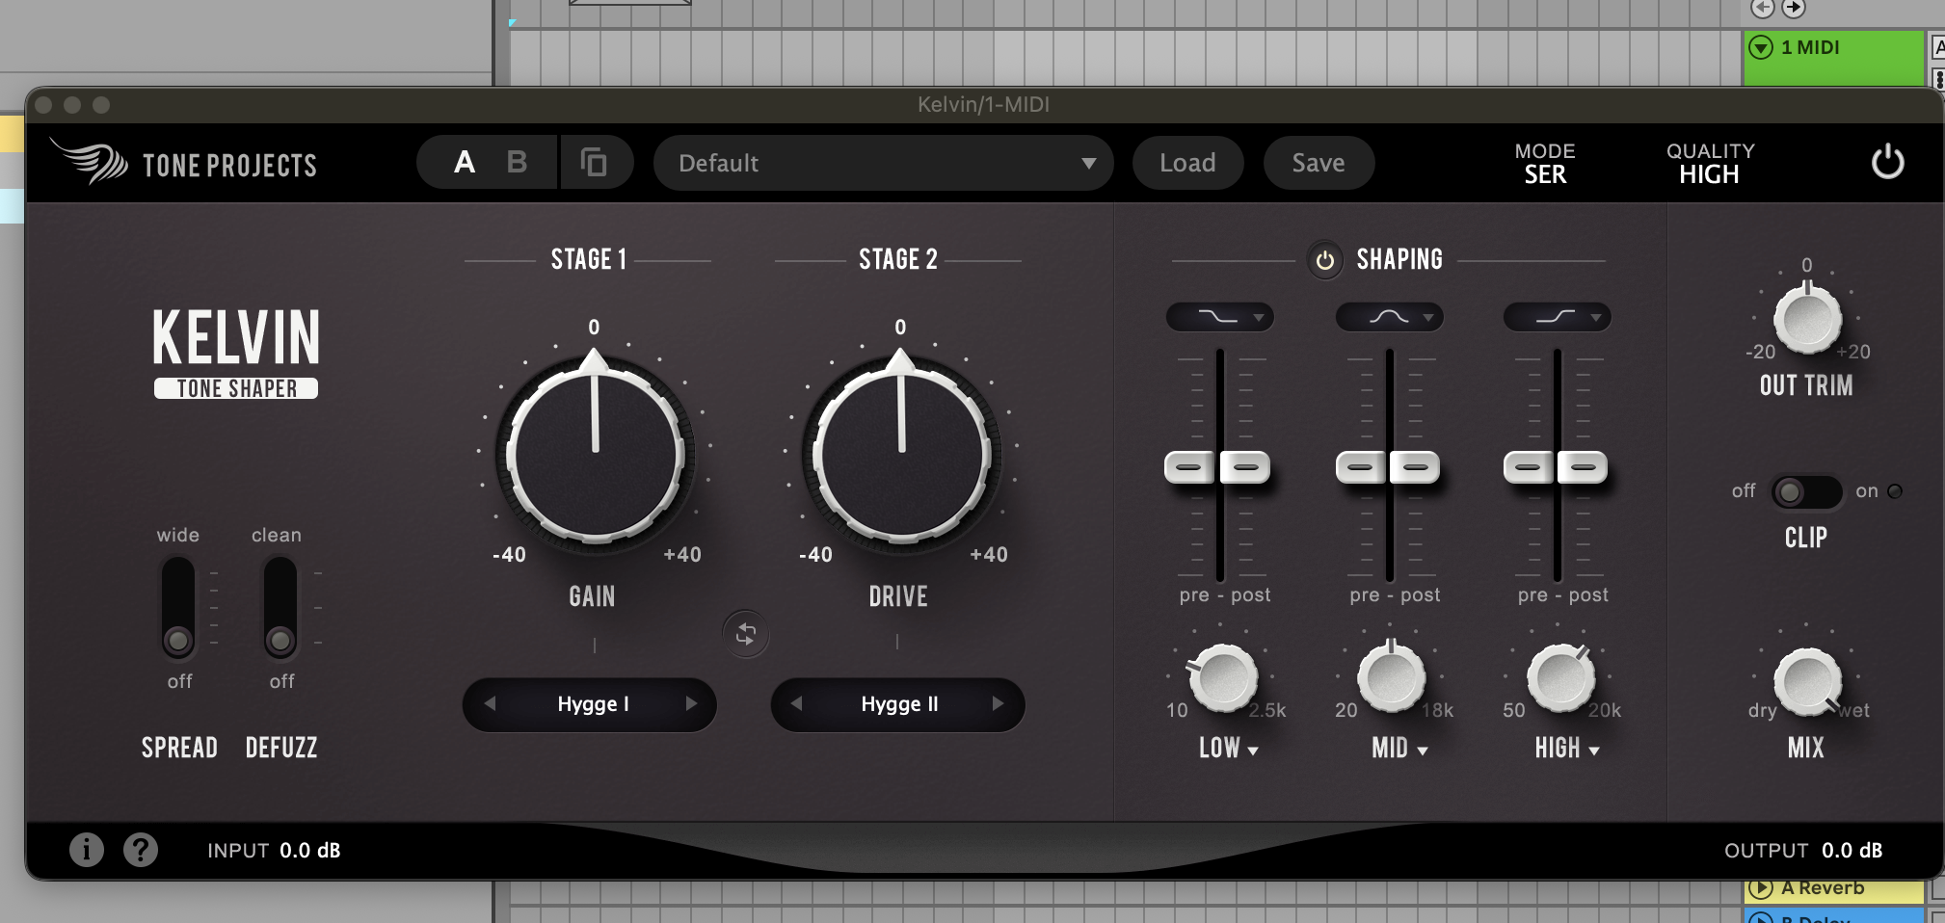Click the Save button
This screenshot has width=1945, height=923.
pos(1319,162)
